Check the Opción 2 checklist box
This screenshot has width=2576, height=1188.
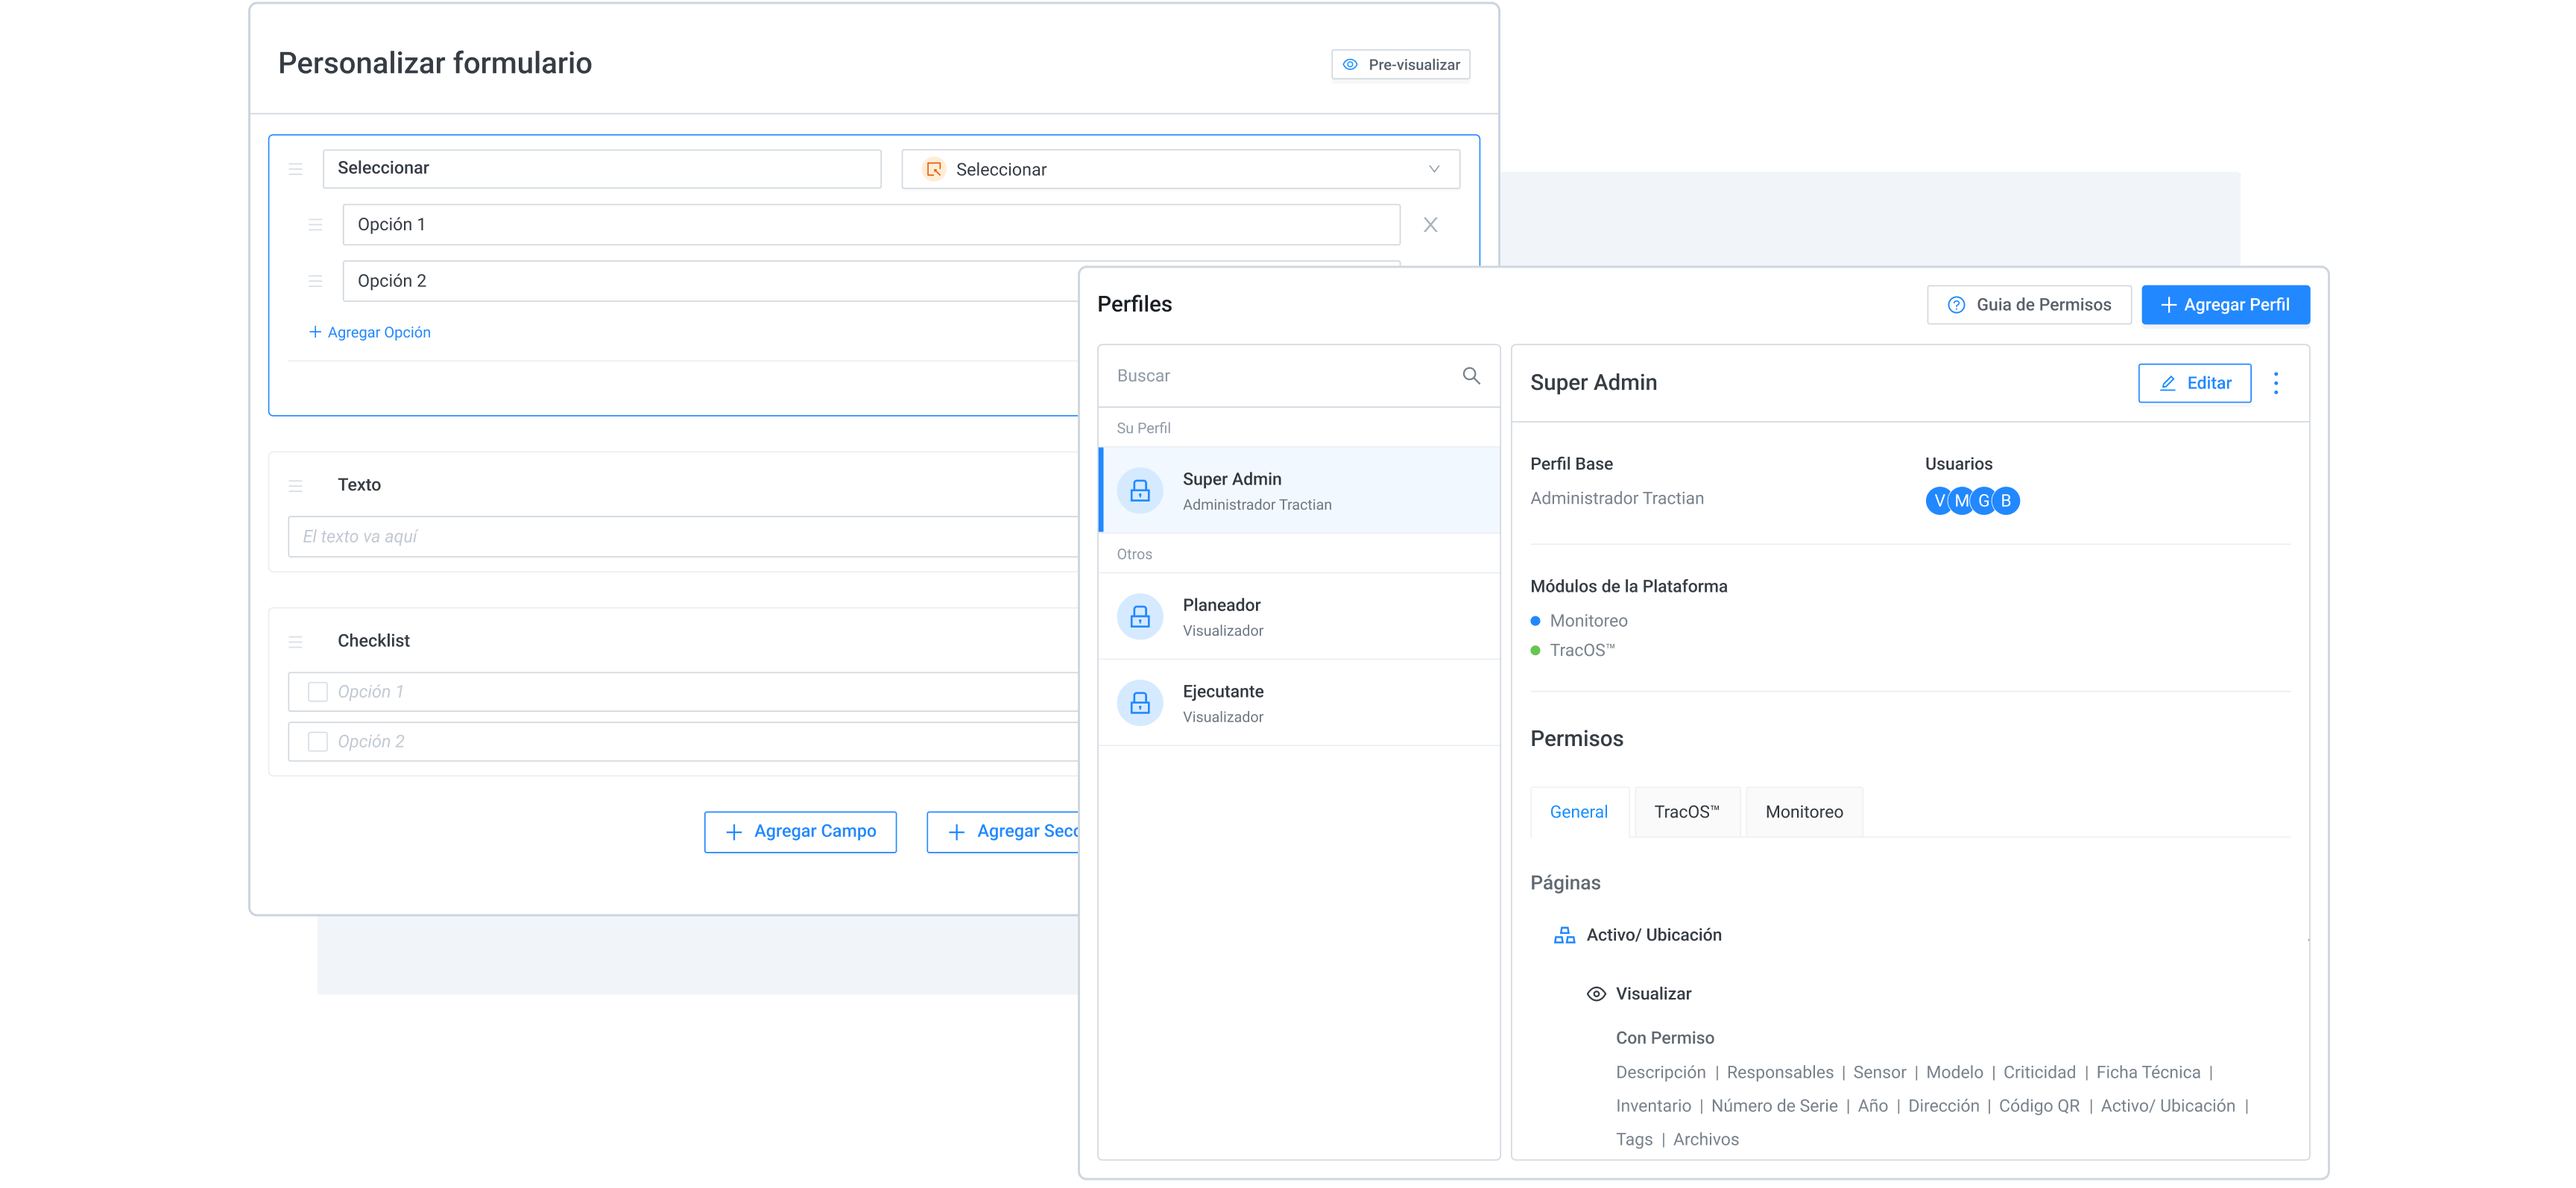pyautogui.click(x=318, y=742)
